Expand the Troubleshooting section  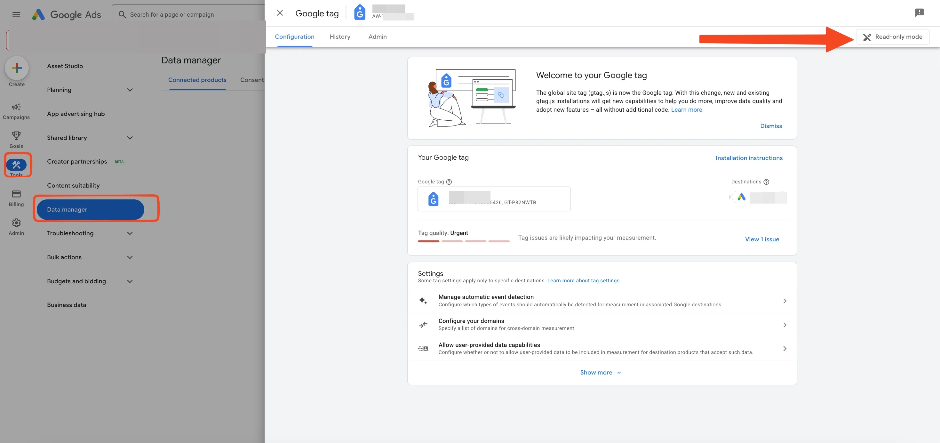(90, 233)
